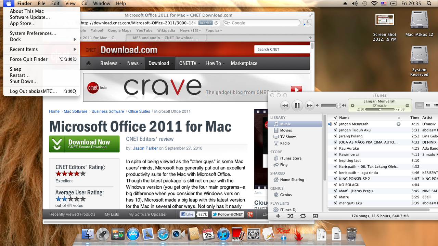This screenshot has width=438, height=246.
Task: Toggle repeat mode in iTunes
Action: pos(303,216)
